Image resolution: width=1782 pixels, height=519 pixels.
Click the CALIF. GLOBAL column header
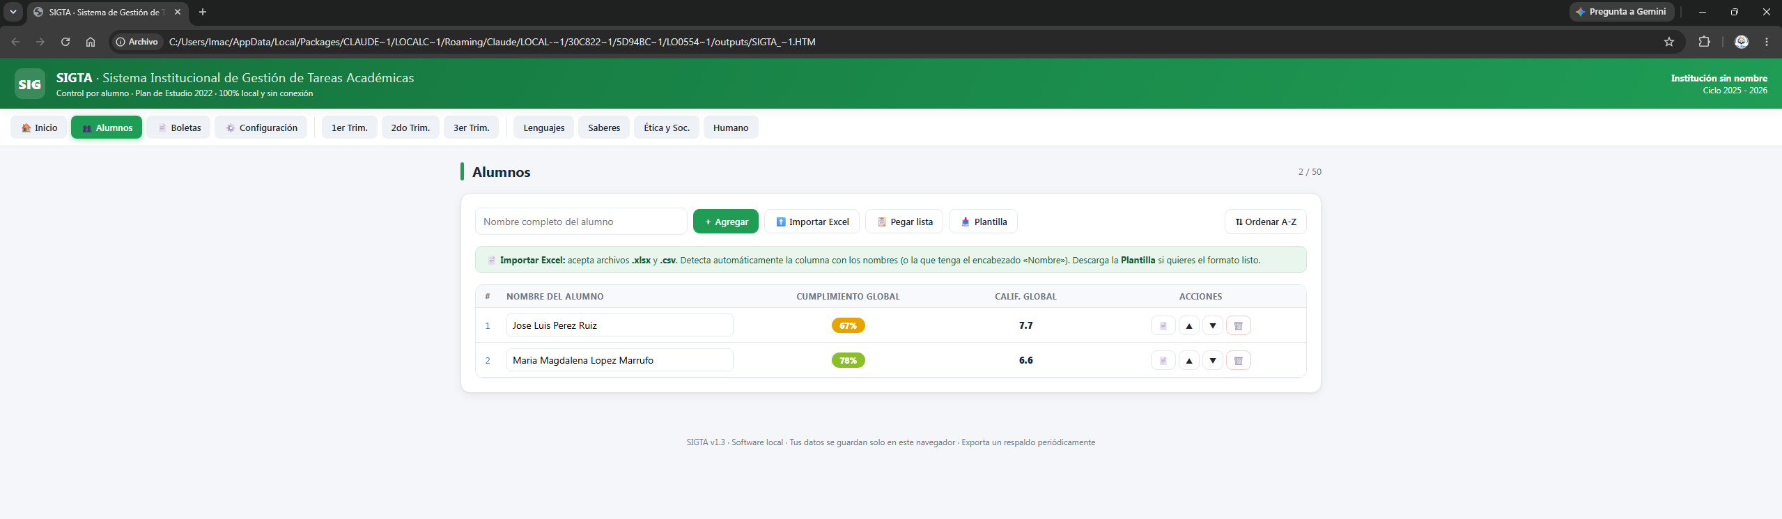[1025, 297]
